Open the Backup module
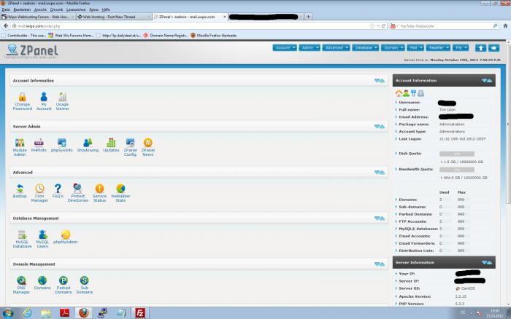511x319 pixels. pyautogui.click(x=20, y=192)
